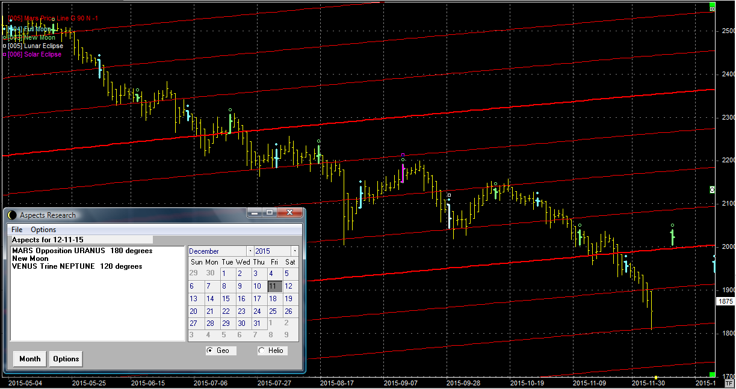Open the December month dropdown
736x389 pixels.
pyautogui.click(x=249, y=251)
